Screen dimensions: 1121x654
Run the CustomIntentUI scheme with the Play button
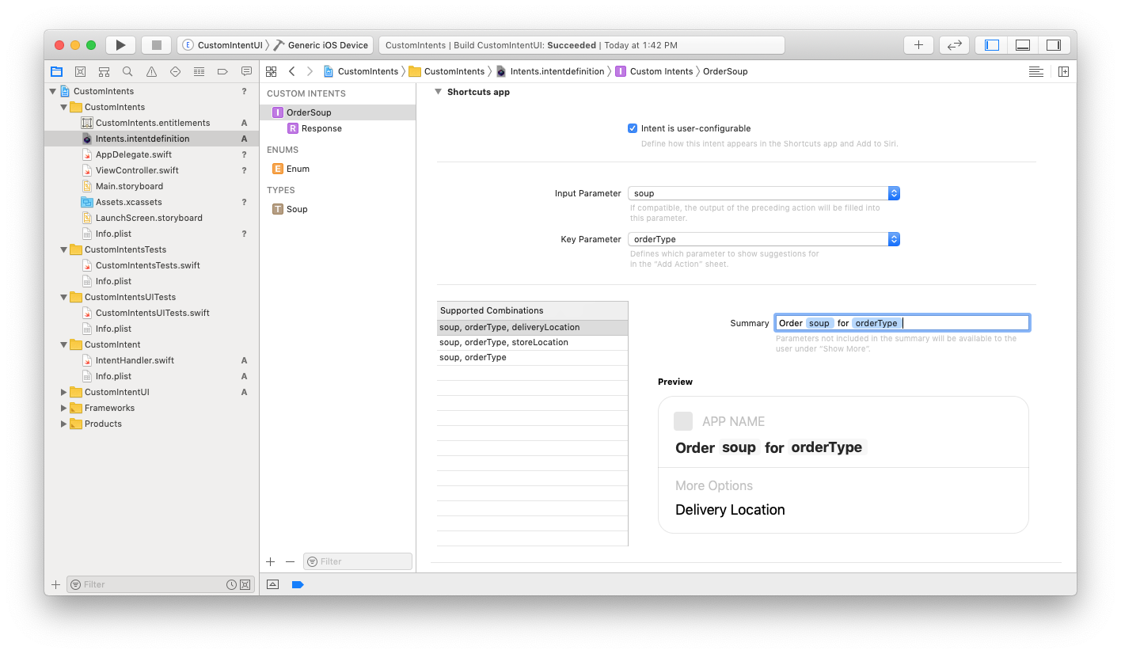pos(120,44)
